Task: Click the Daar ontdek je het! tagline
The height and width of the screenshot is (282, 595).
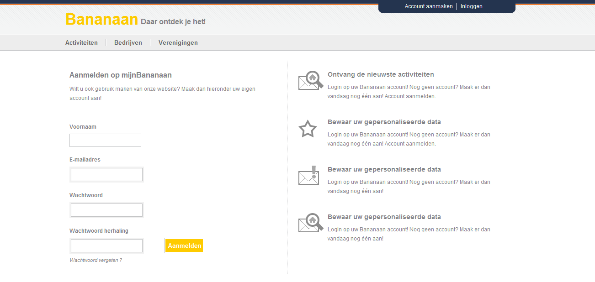Action: point(173,21)
